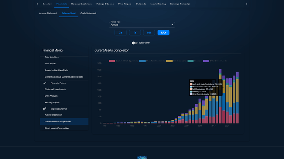Image resolution: width=284 pixels, height=159 pixels.
Task: Open the Earnings Transcript tab
Action: click(x=180, y=4)
